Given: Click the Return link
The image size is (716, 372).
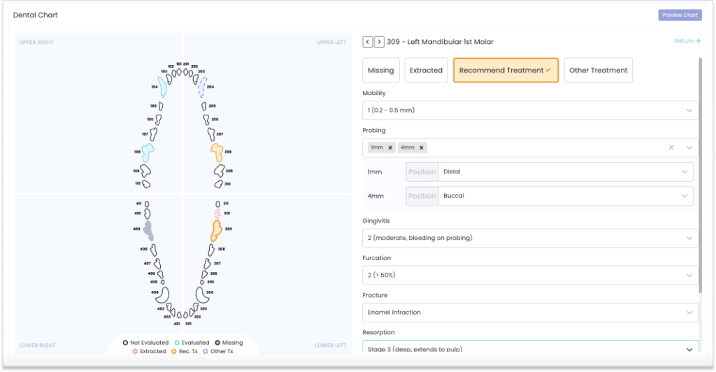Looking at the screenshot, I should (x=687, y=41).
